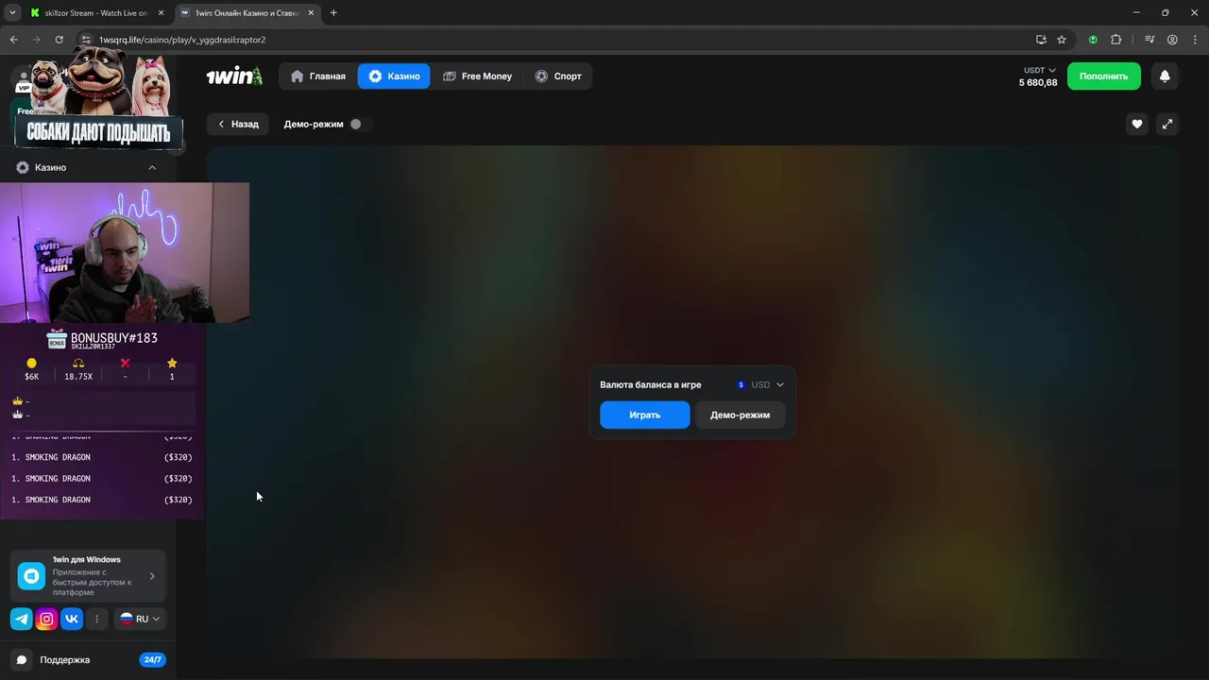Click the blue Играть button
The image size is (1209, 680).
(645, 415)
